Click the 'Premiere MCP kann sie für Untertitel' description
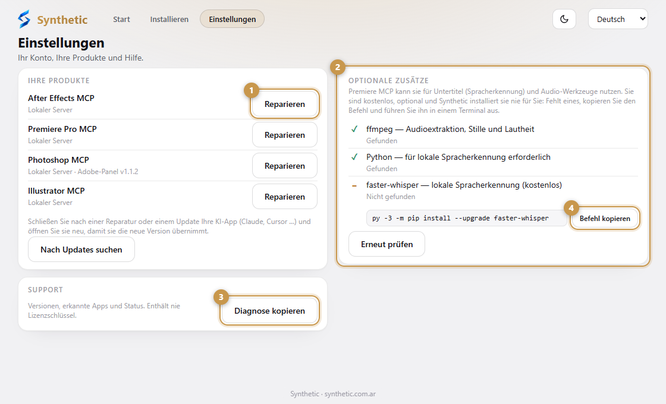Viewport: 666px width, 404px height. click(x=492, y=101)
